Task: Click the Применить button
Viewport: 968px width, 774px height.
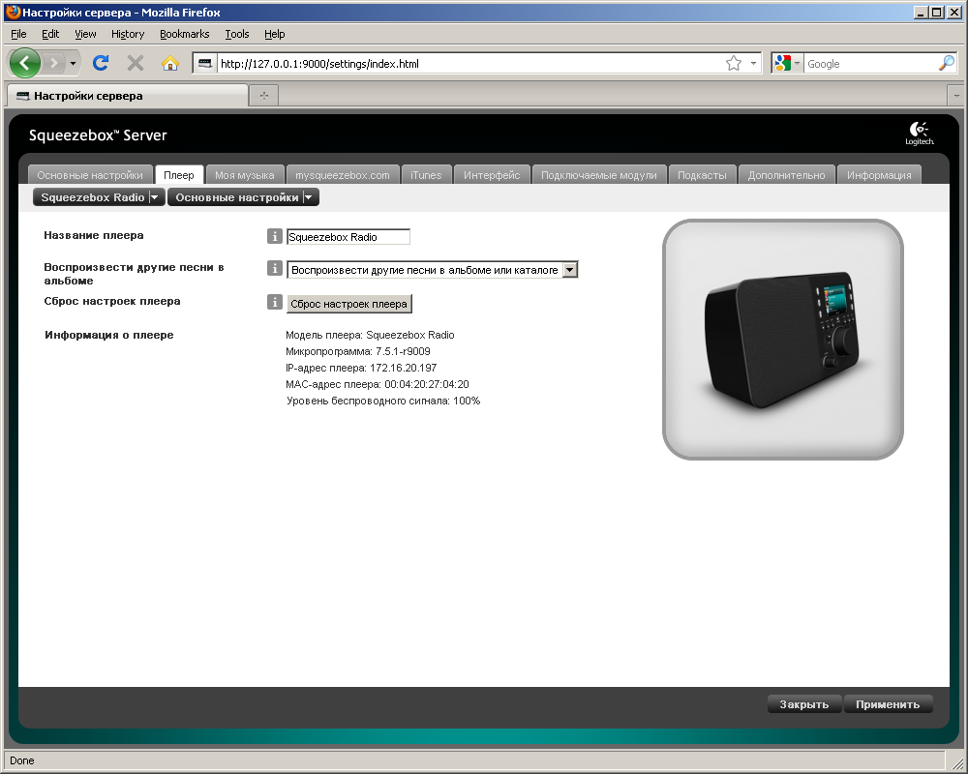Action: (888, 704)
